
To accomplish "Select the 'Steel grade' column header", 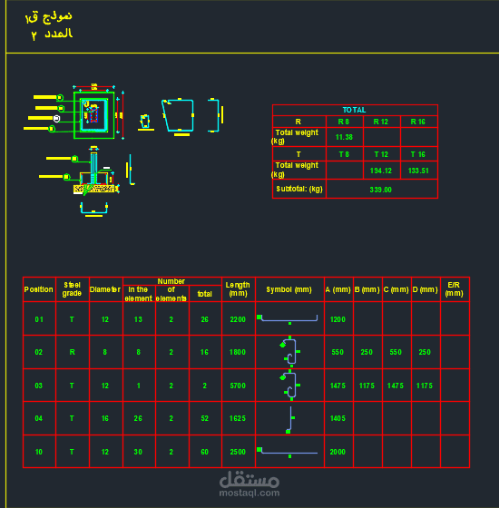I will [x=72, y=289].
